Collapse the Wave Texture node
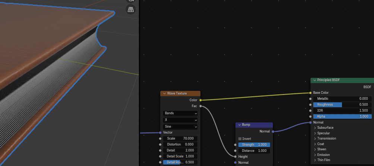This screenshot has height=166, width=374. (164, 93)
